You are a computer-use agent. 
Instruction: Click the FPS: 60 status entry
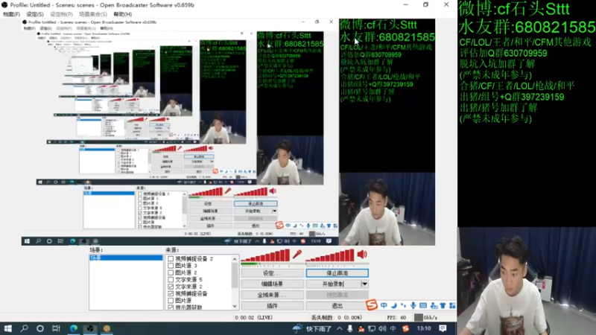tap(396, 318)
